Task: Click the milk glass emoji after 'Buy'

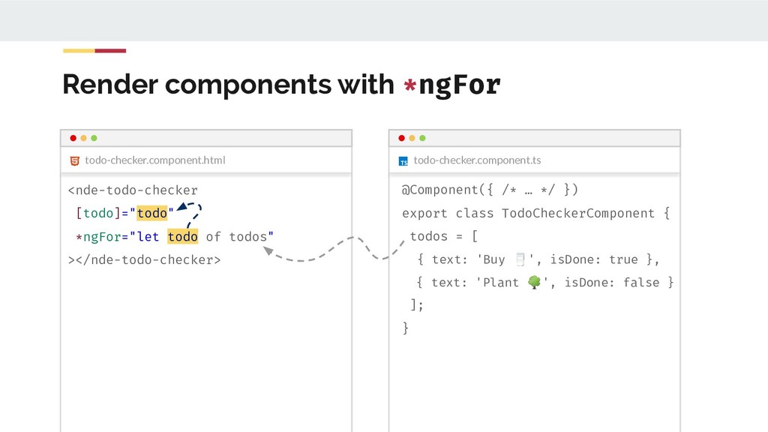Action: point(520,259)
